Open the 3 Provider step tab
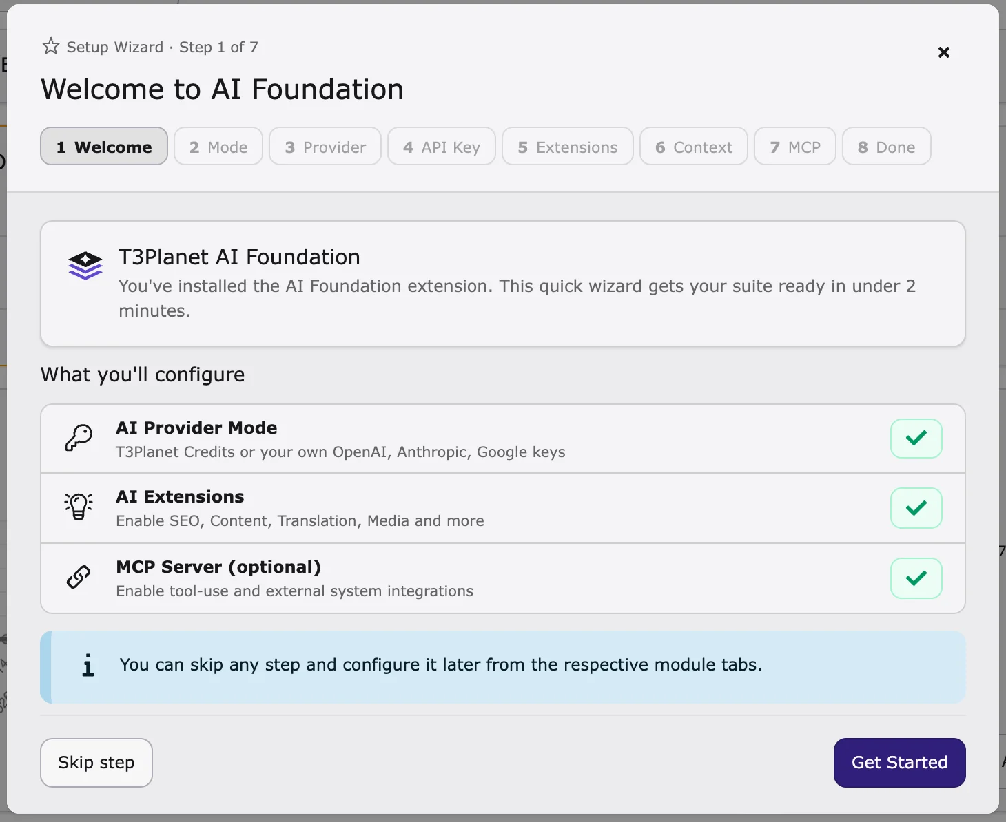This screenshot has height=822, width=1006. pos(325,146)
